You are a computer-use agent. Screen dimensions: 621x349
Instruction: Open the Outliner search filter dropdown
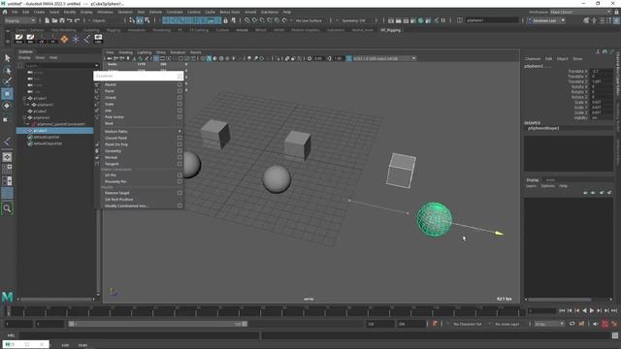tap(96, 66)
